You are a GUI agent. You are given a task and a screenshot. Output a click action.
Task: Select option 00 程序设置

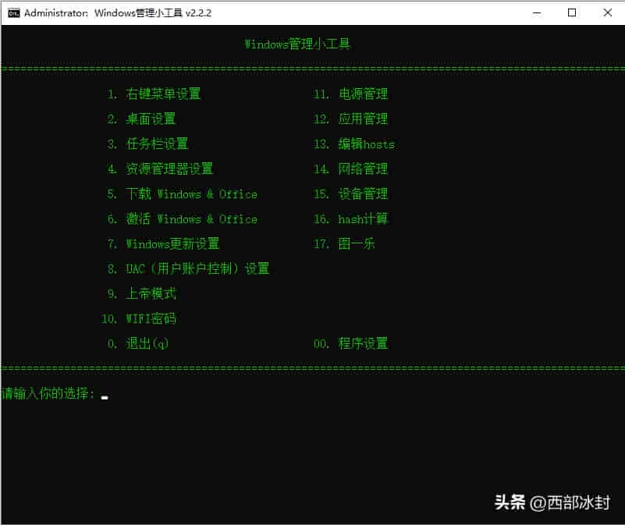click(x=351, y=343)
